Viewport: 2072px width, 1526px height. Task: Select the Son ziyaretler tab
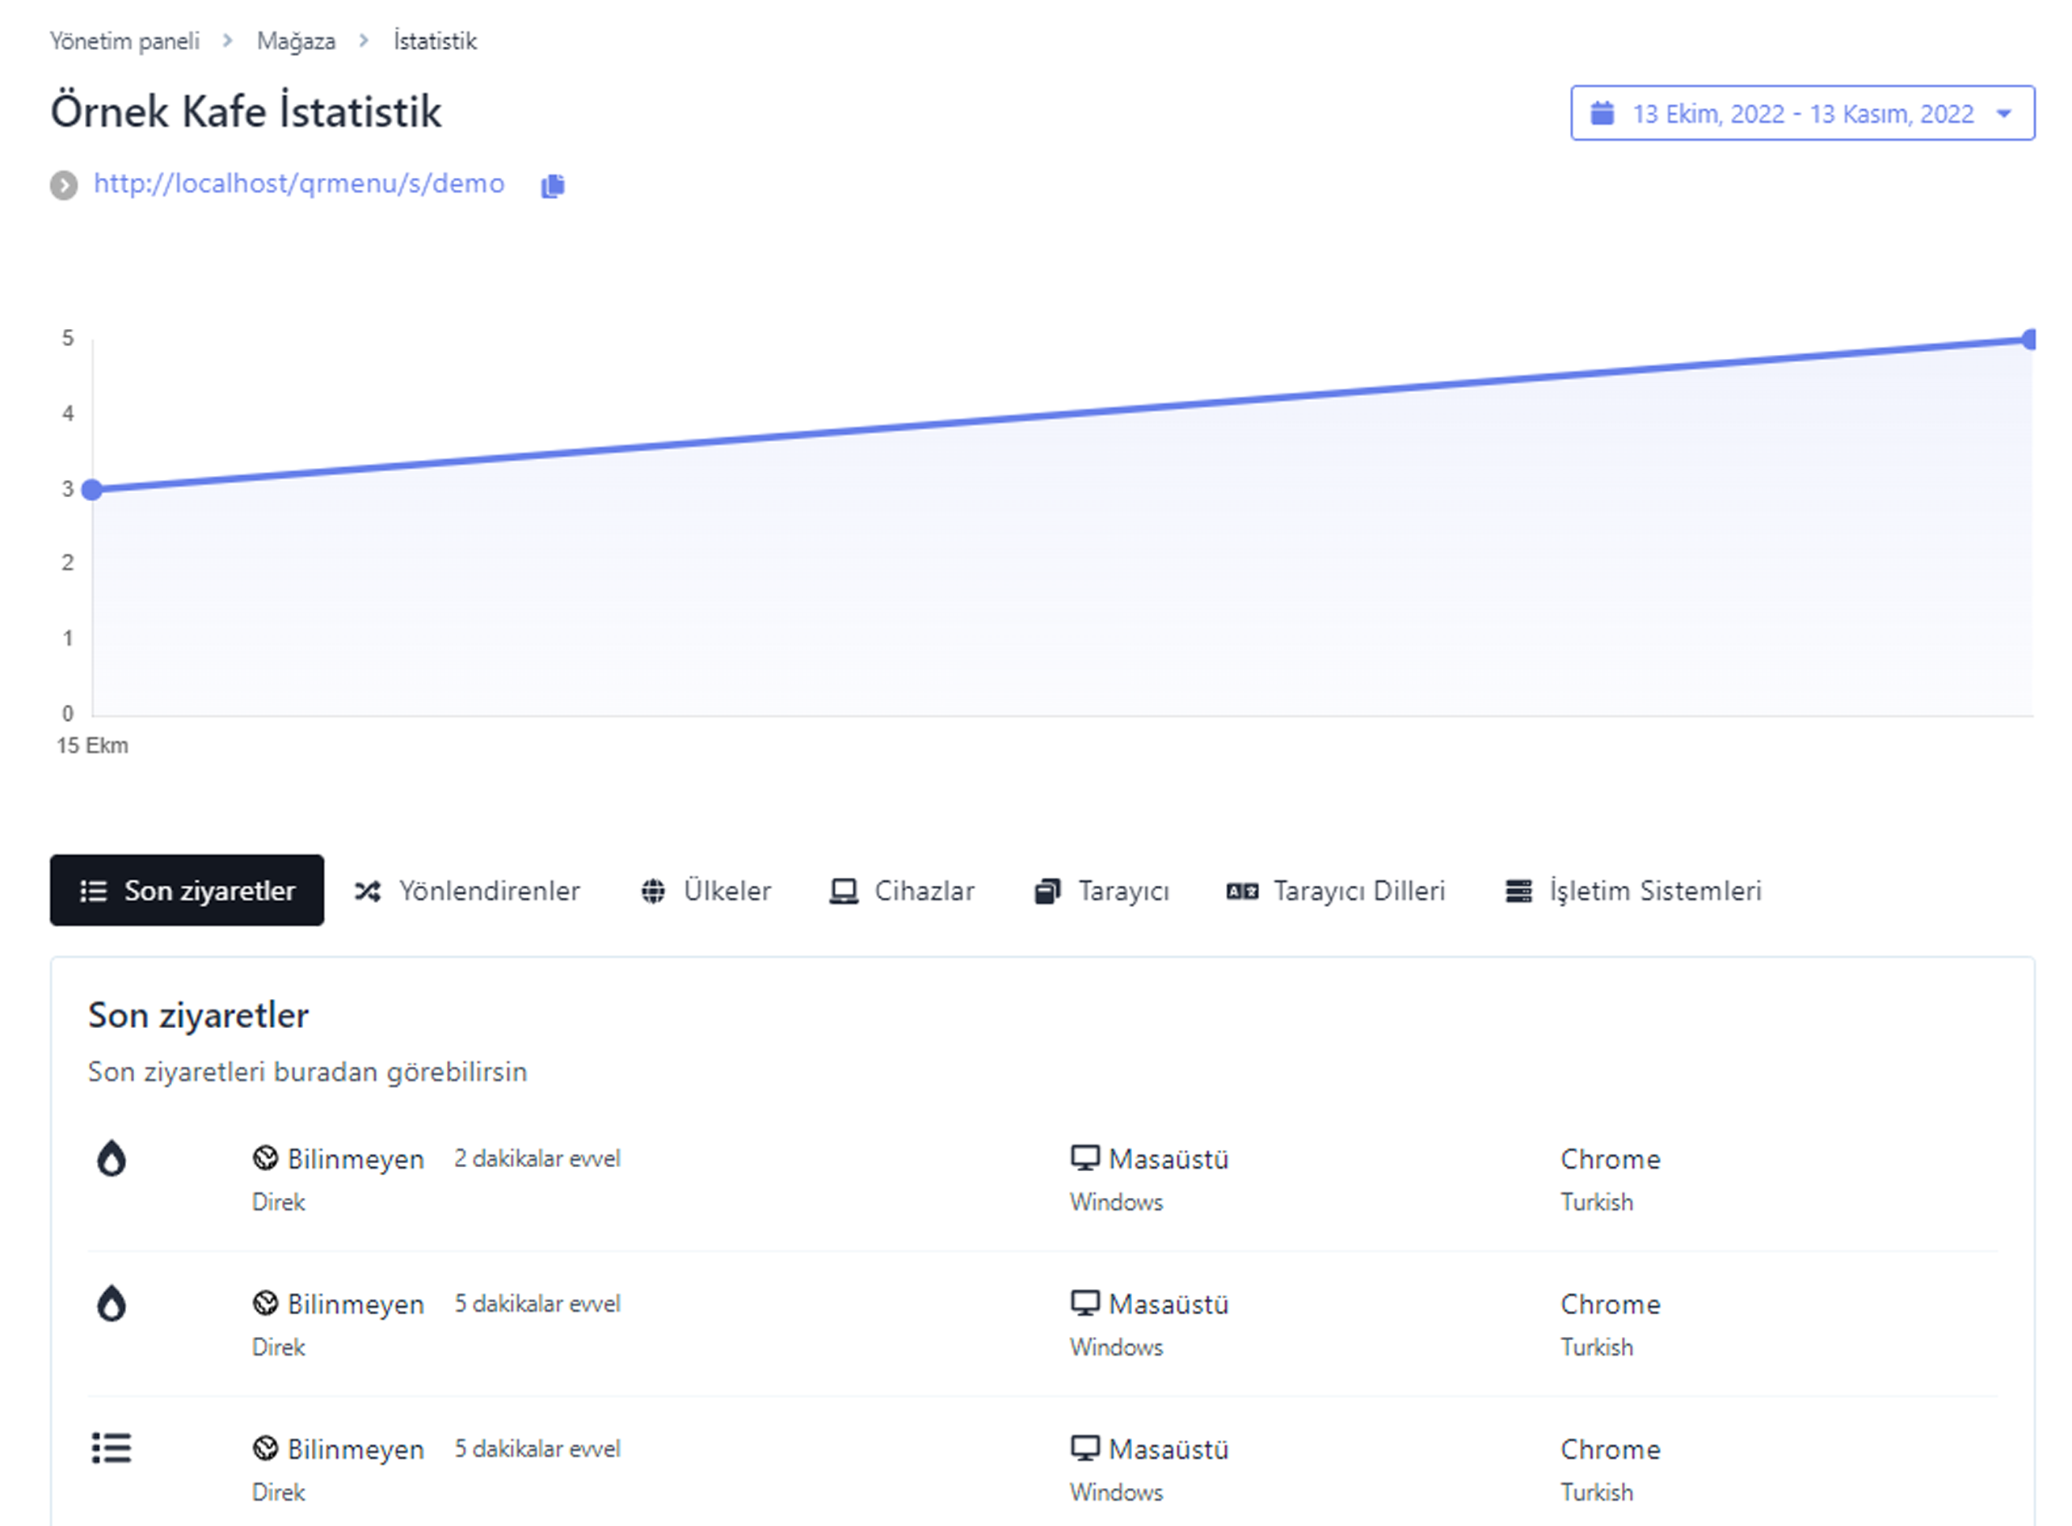(187, 891)
